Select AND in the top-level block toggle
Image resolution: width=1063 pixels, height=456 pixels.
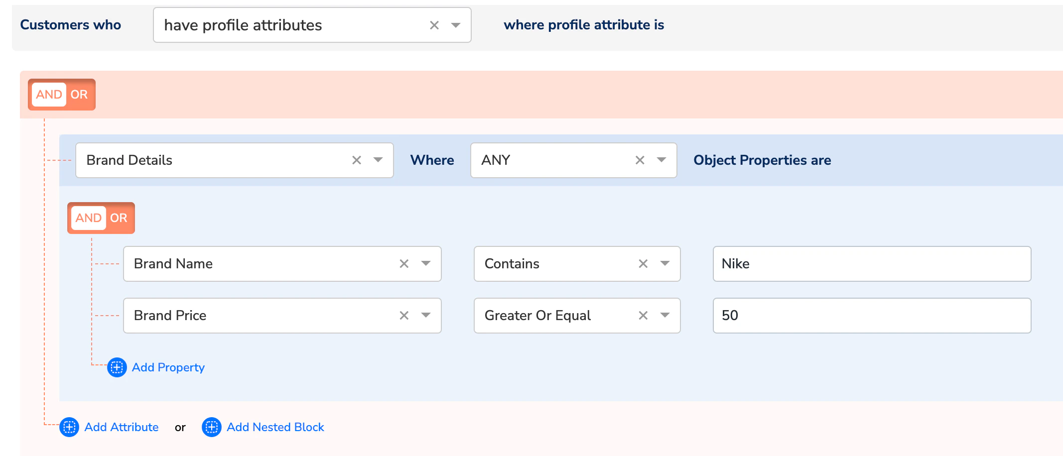tap(49, 95)
